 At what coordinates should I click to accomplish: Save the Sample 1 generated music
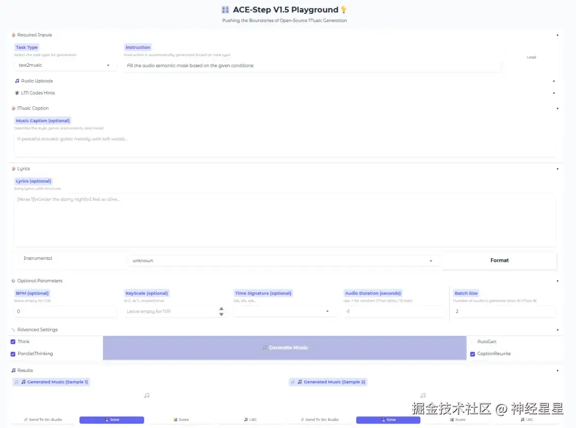(x=111, y=419)
